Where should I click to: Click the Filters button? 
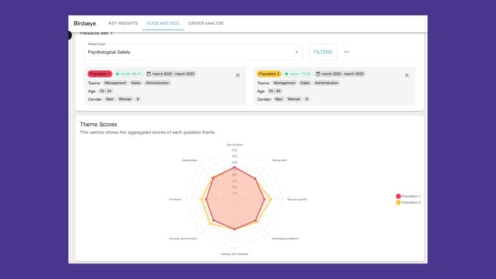pyautogui.click(x=323, y=52)
